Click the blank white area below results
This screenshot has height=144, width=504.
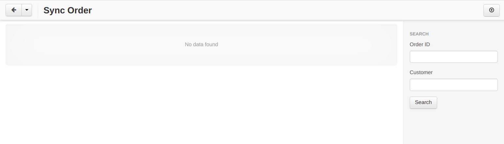click(201, 104)
